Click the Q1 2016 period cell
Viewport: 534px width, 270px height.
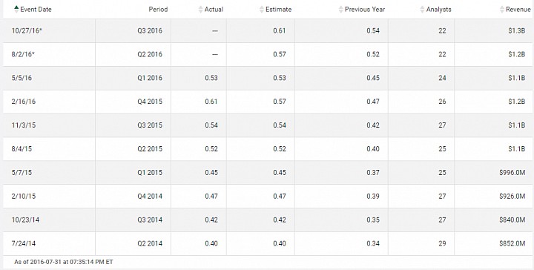[x=150, y=78]
